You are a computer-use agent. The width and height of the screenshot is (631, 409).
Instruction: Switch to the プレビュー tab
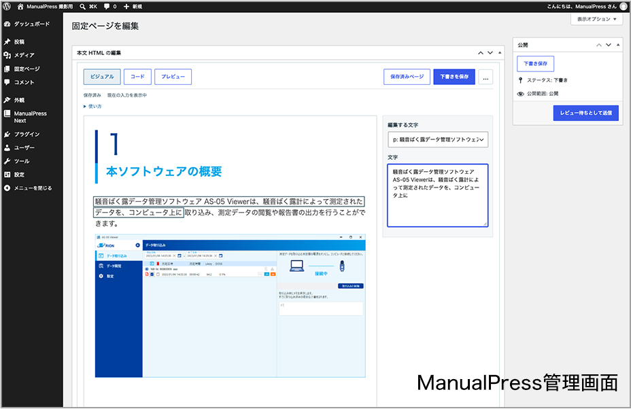tap(173, 77)
